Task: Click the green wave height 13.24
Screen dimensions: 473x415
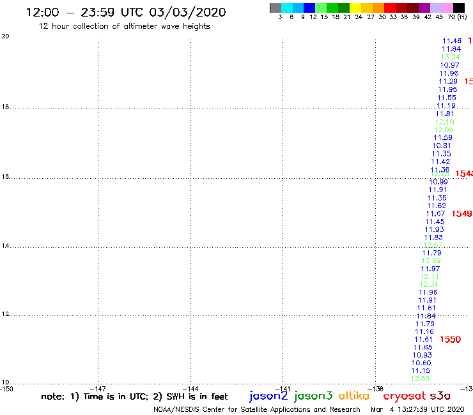Action: tap(450, 57)
